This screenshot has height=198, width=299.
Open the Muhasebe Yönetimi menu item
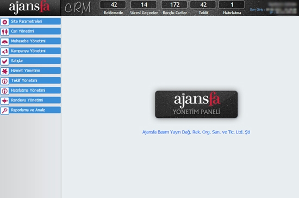[x=30, y=41]
